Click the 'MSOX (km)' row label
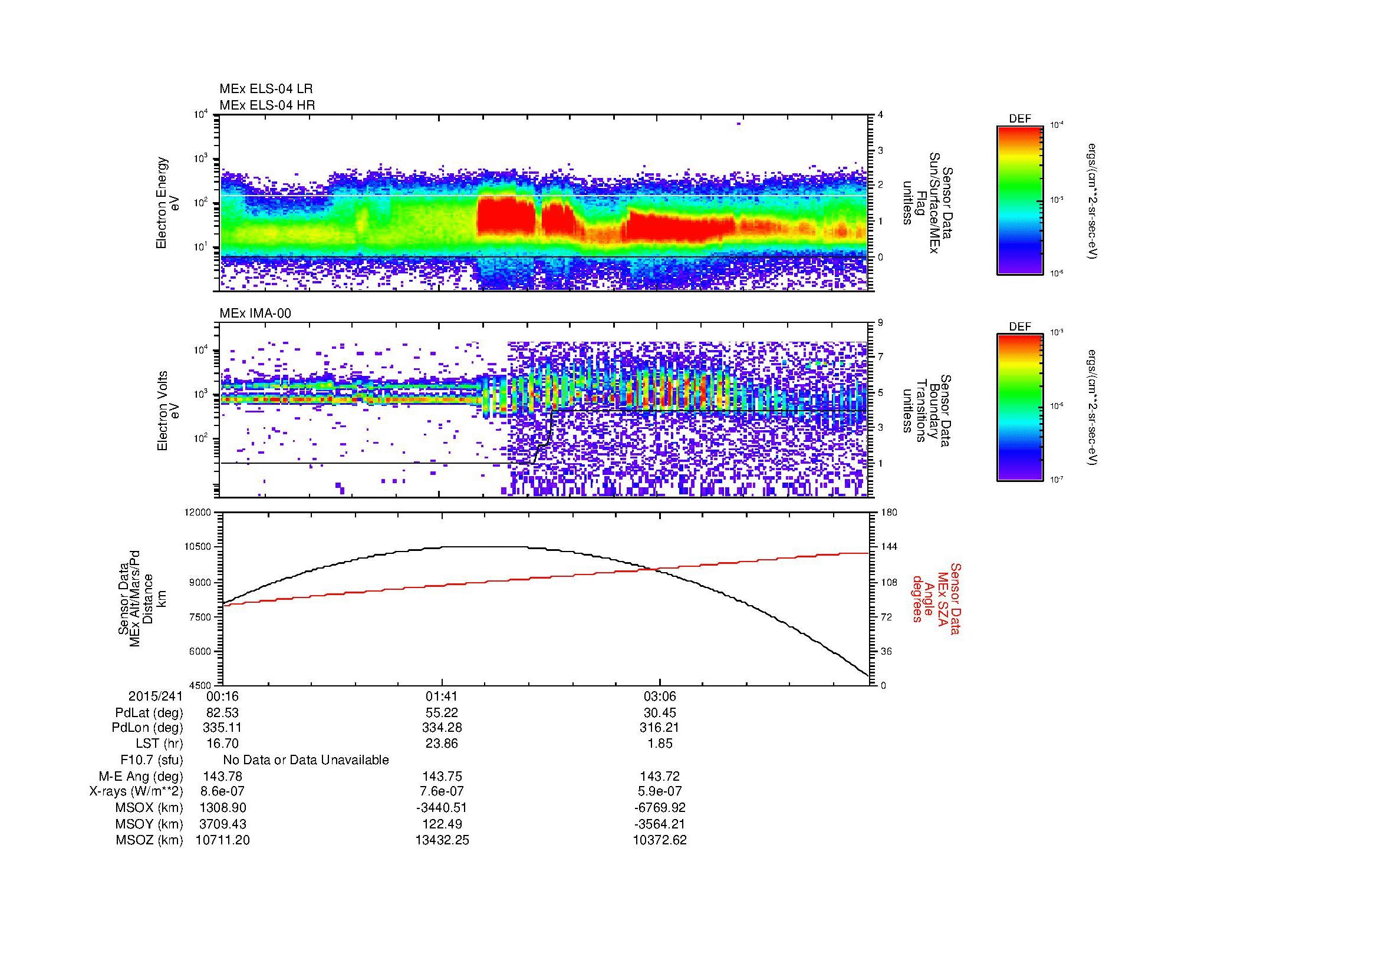 [x=149, y=808]
